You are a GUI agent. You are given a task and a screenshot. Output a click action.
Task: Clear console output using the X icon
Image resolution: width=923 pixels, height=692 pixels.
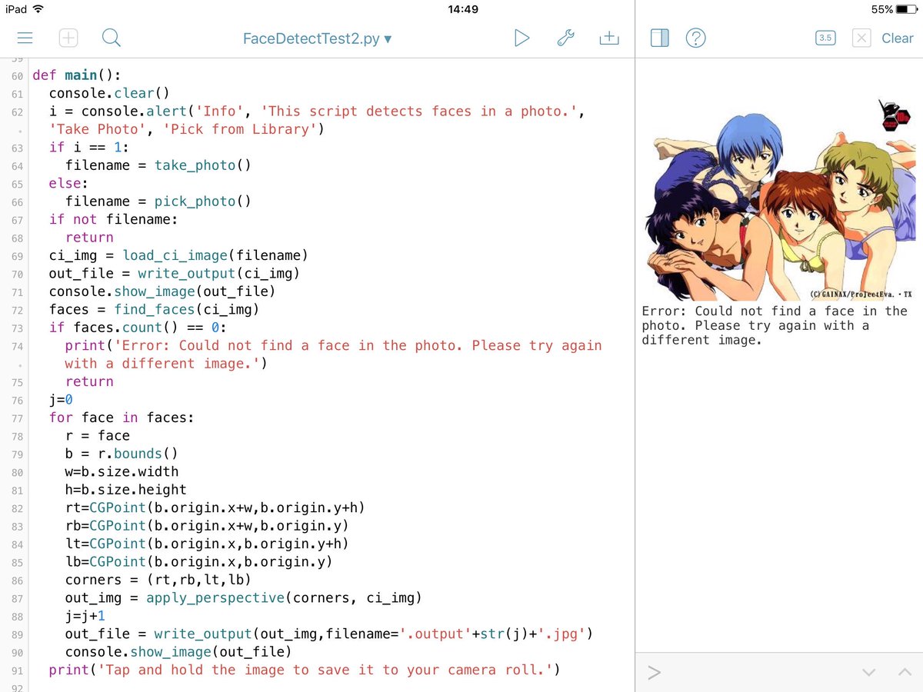click(x=861, y=37)
